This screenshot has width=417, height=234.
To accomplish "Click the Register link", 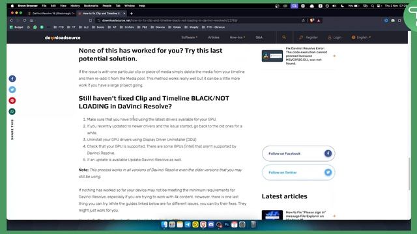I will pos(308,38).
